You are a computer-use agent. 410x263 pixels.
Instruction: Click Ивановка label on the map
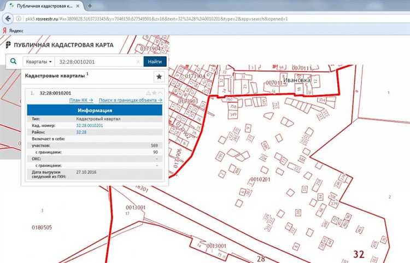pyautogui.click(x=297, y=80)
